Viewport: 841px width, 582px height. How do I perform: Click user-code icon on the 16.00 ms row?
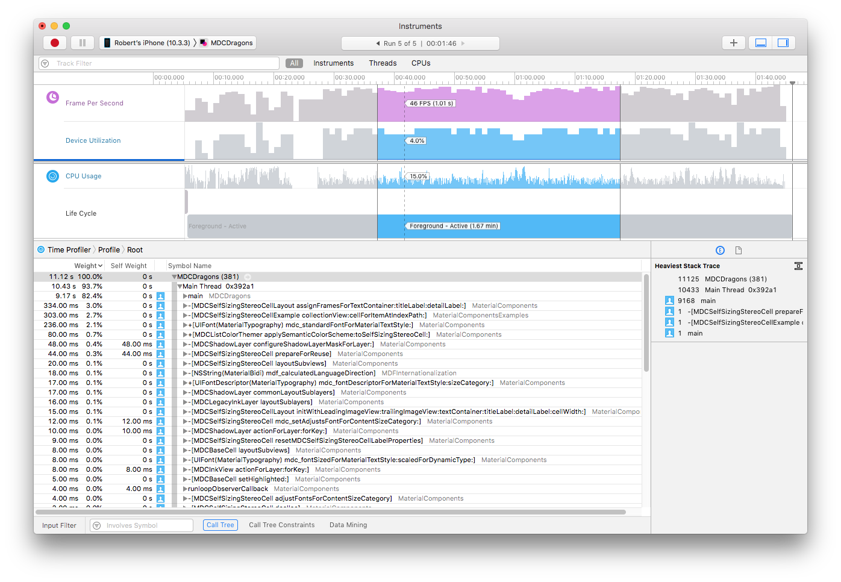coord(160,402)
